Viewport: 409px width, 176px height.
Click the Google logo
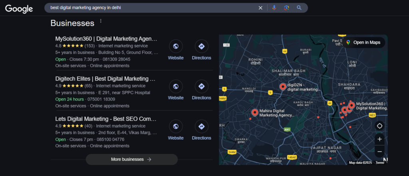(19, 8)
